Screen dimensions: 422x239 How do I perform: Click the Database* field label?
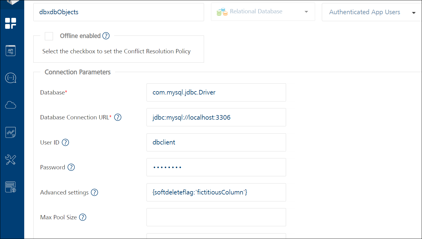pos(54,92)
